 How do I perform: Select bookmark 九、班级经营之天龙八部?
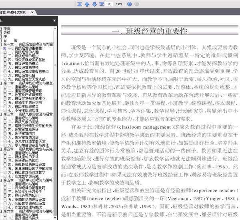(27, 79)
